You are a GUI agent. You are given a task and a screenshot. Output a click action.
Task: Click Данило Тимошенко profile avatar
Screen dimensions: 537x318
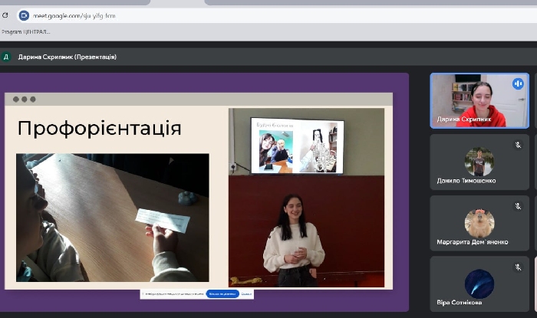[479, 161]
